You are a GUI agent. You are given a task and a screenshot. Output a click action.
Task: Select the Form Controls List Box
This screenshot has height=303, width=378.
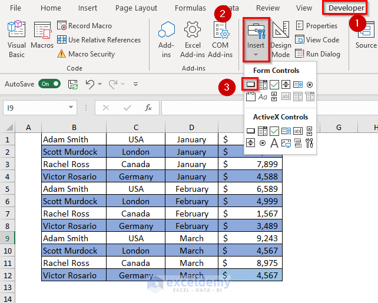(x=298, y=85)
